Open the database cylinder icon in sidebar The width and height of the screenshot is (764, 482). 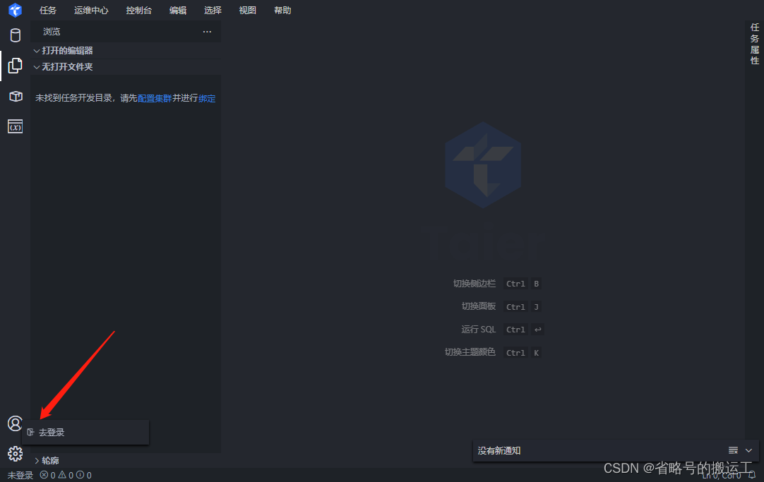point(15,35)
